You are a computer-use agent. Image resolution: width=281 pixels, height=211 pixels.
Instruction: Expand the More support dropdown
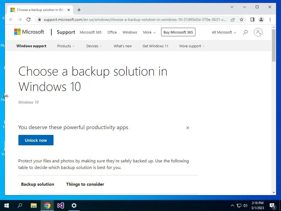pyautogui.click(x=192, y=46)
